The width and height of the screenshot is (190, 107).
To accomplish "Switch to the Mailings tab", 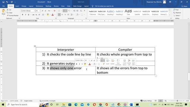I will pyautogui.click(x=48, y=6).
